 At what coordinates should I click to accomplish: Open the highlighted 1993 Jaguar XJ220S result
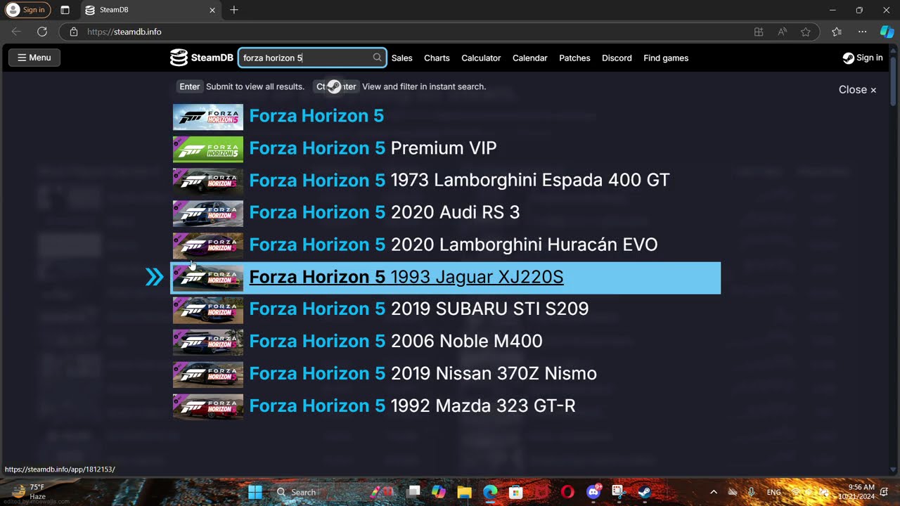446,278
